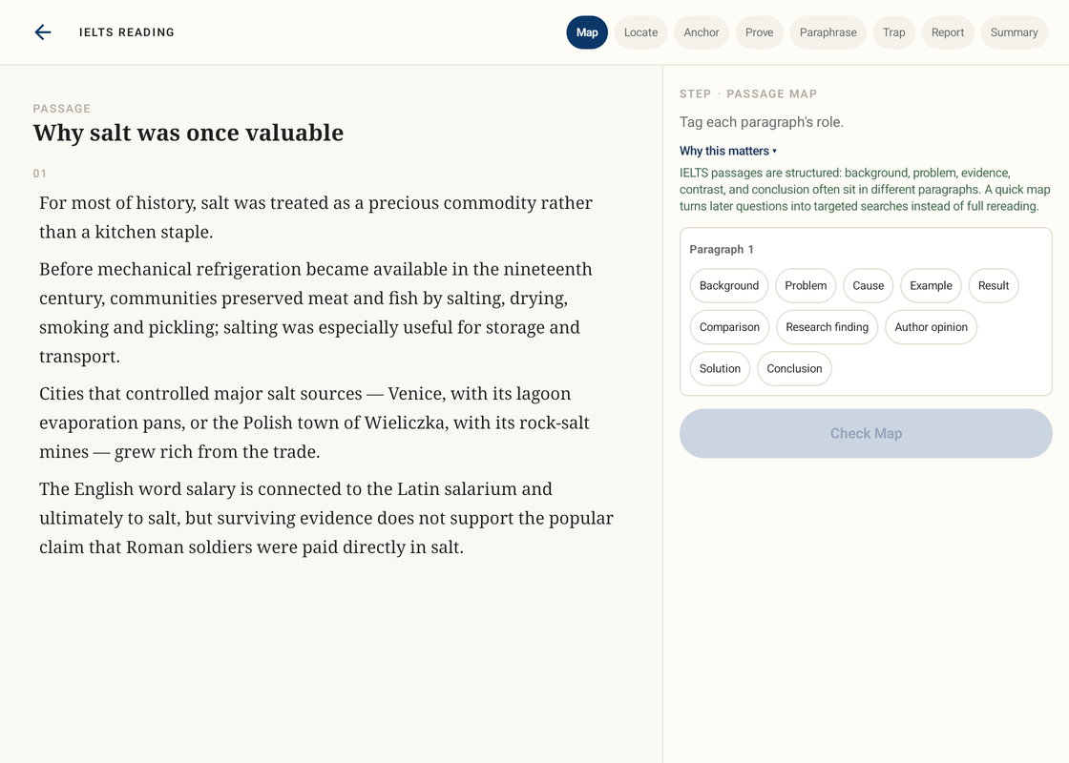Choose the Solution role chip
Image resolution: width=1069 pixels, height=763 pixels.
coord(720,368)
